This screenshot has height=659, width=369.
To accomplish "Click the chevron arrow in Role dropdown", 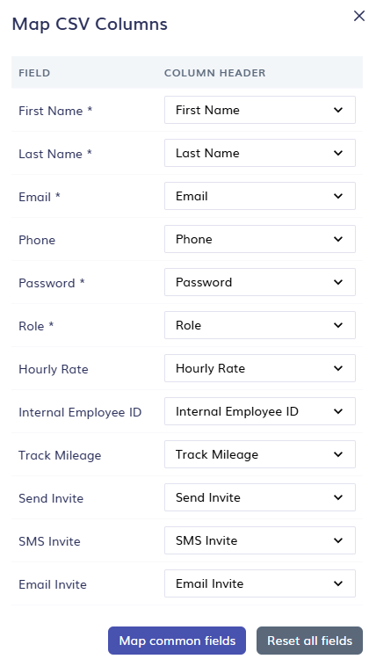I will [x=338, y=325].
